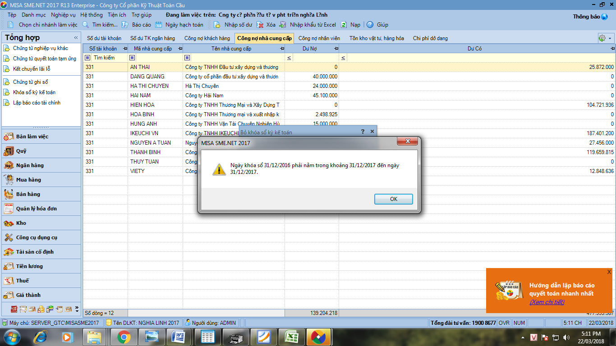Open Lập báo cáo tài chính
Viewport: 616px width, 346px height.
coord(37,103)
